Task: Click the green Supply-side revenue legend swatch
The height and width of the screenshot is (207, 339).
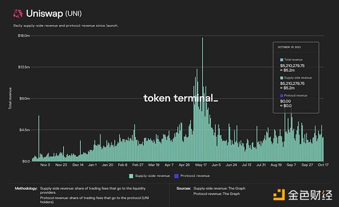Action: (131, 176)
